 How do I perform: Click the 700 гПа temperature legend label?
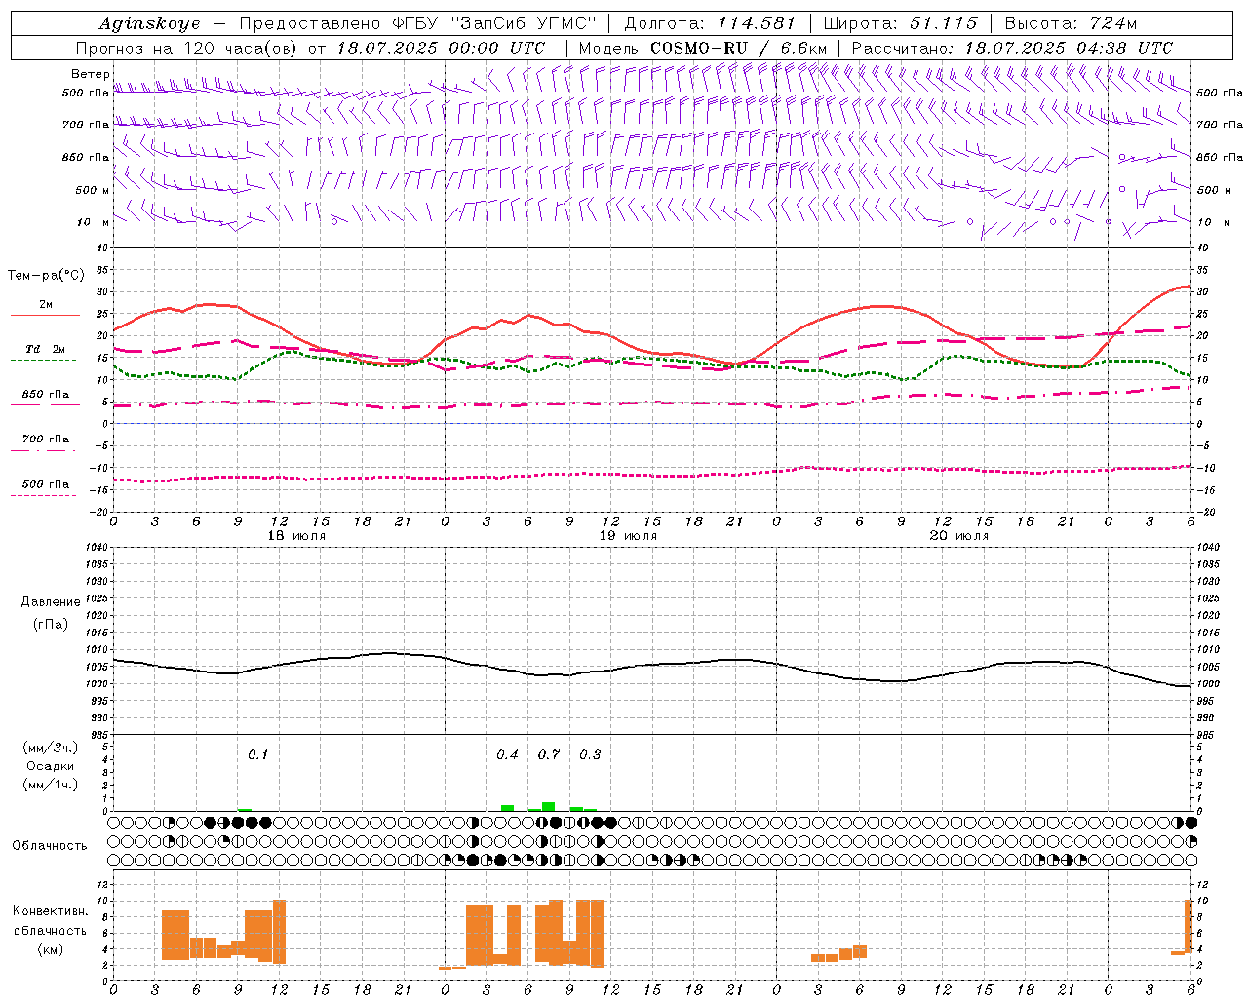click(x=46, y=440)
